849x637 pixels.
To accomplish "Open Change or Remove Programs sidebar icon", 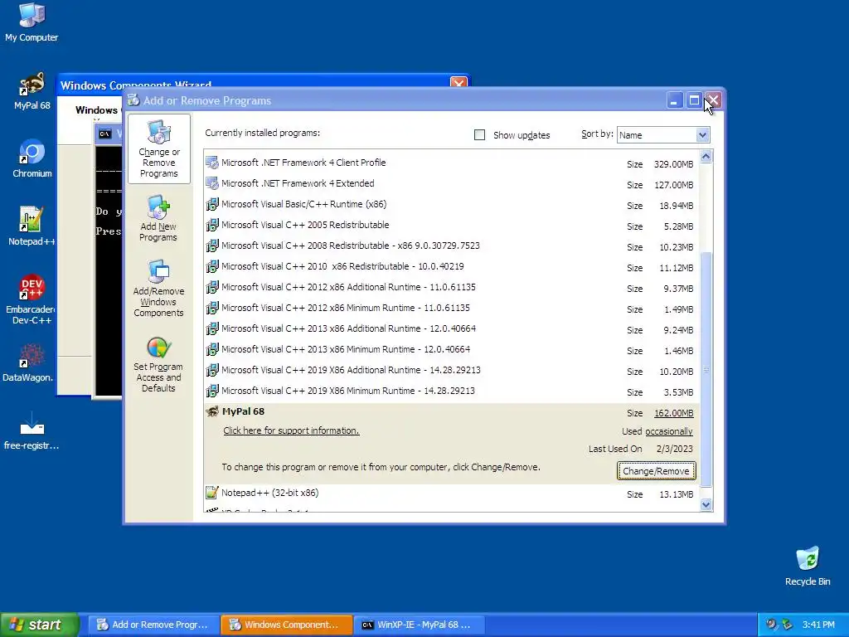I will (x=158, y=149).
